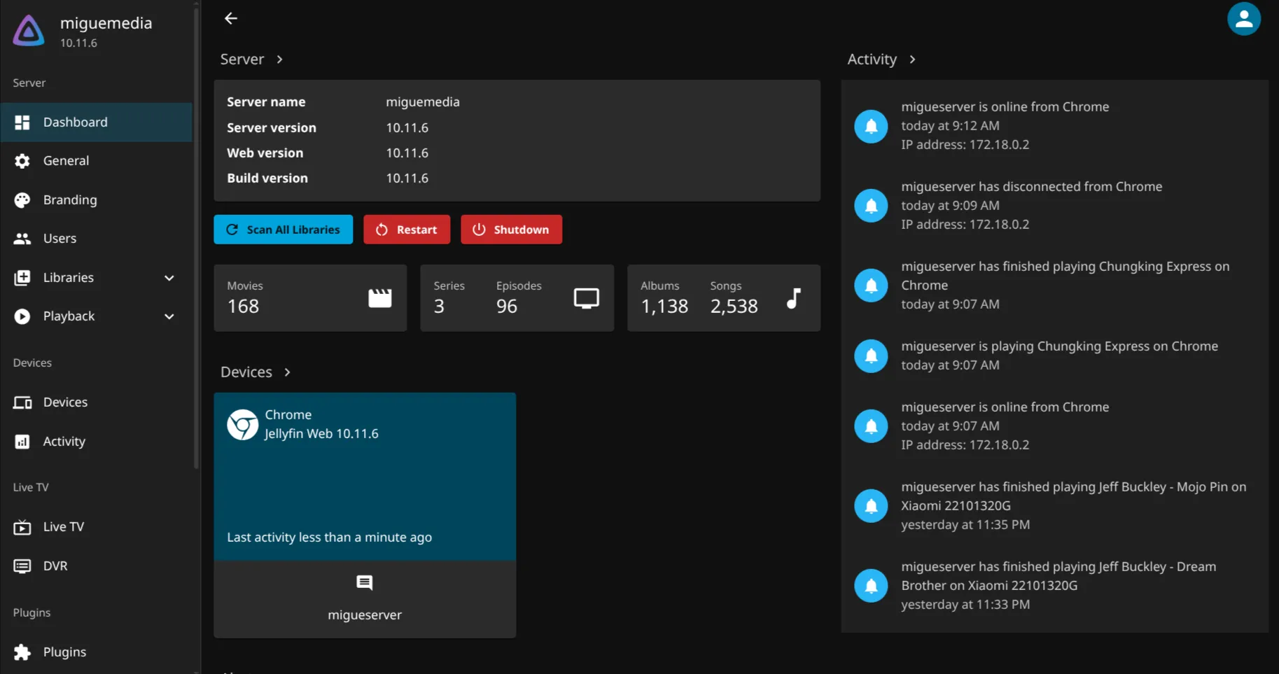Click bell for Dream Brother activity entry

click(871, 586)
